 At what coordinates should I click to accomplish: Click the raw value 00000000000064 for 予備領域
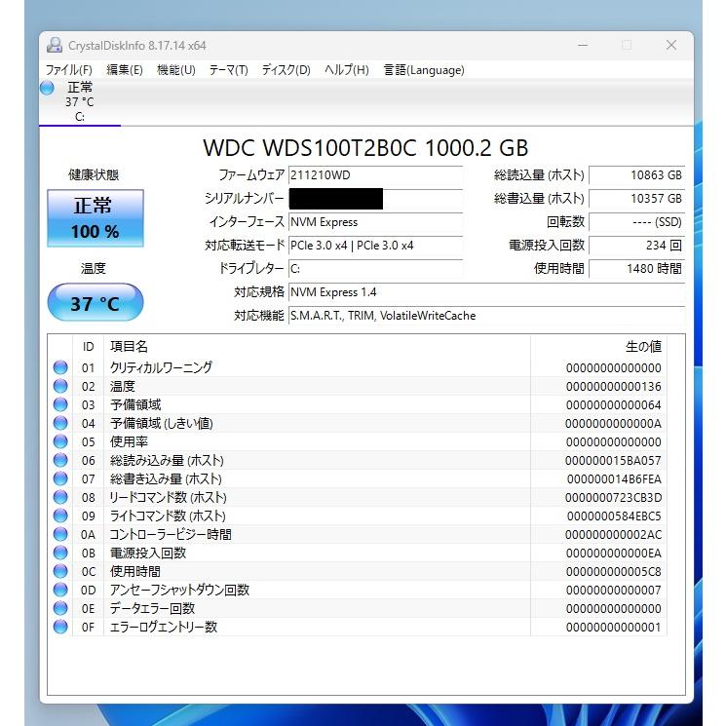coord(614,405)
